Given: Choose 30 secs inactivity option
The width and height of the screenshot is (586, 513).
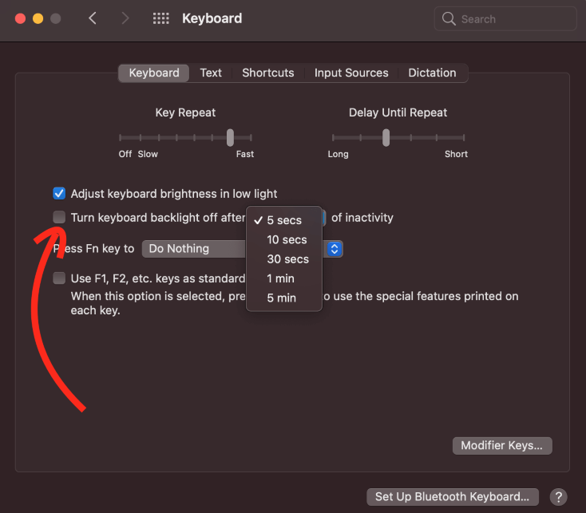Looking at the screenshot, I should pos(287,259).
